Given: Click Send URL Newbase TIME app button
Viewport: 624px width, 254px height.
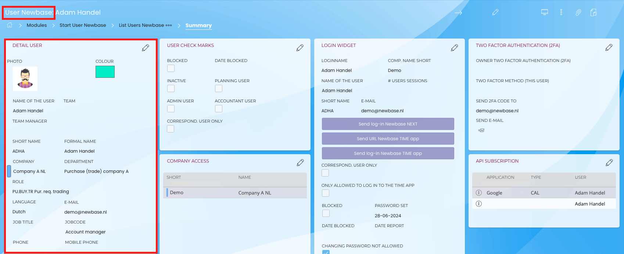Looking at the screenshot, I should coord(388,139).
